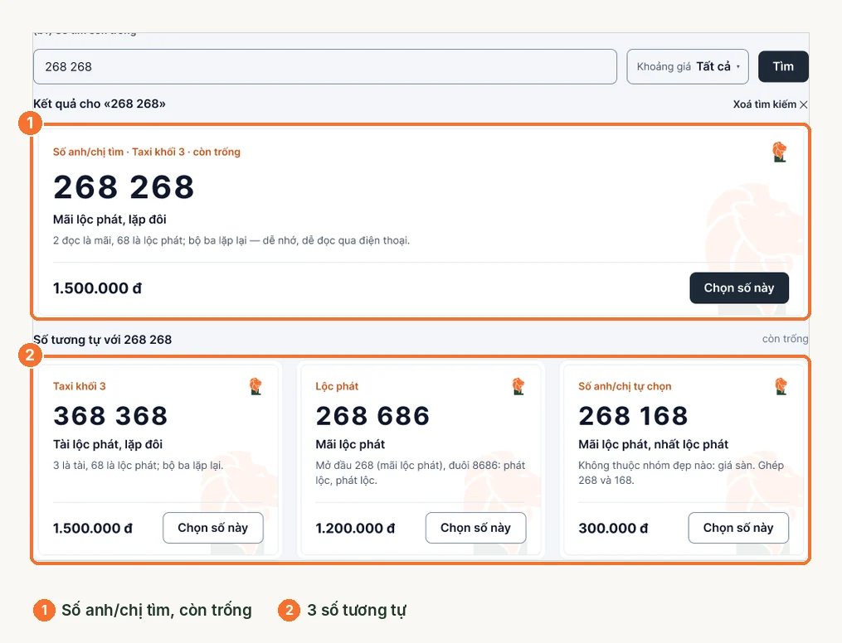Click the Tài lộc phát, lặp đôi subtitle

[x=107, y=444]
